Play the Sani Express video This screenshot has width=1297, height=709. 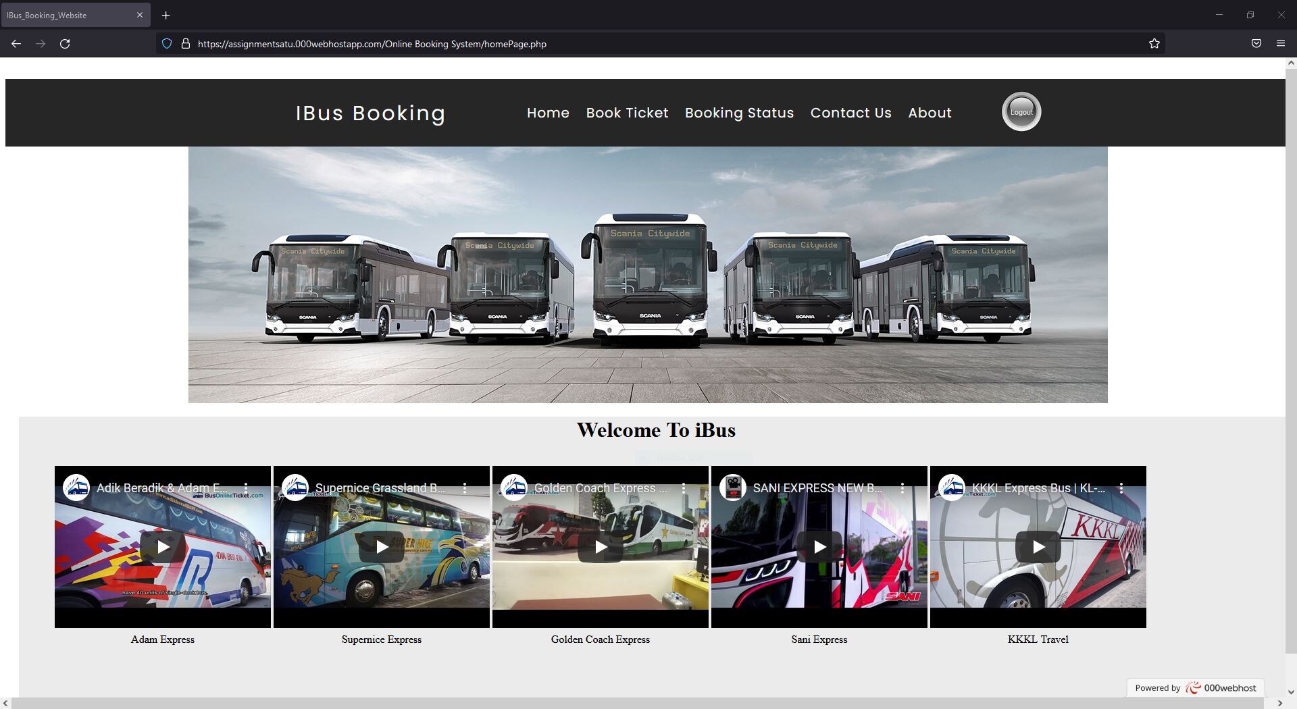point(819,547)
